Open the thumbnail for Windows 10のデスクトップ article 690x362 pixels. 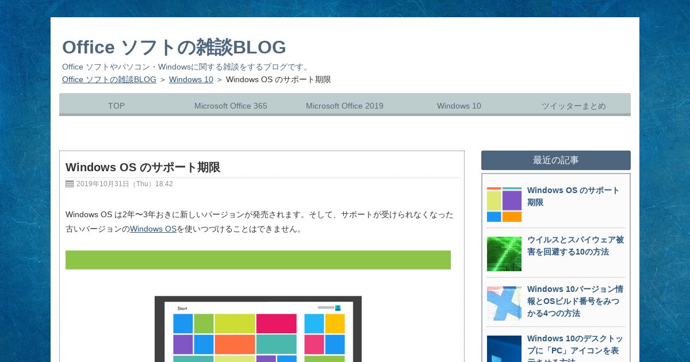point(504,349)
